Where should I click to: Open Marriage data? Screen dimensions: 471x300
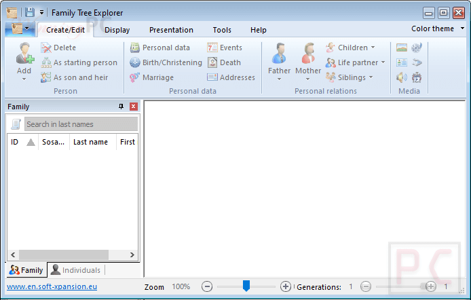[x=152, y=77]
